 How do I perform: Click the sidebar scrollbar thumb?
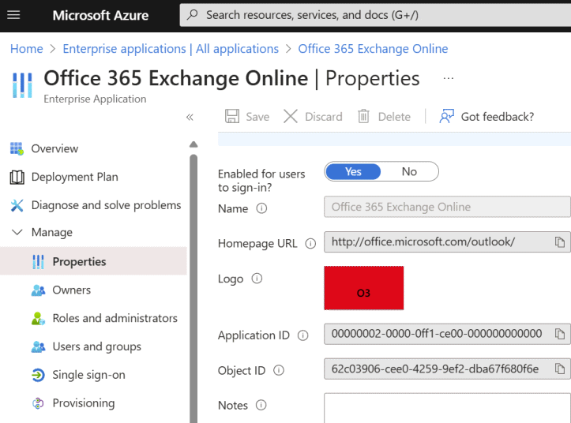click(x=193, y=287)
